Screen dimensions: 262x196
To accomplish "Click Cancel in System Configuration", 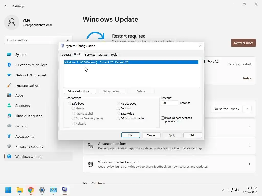I will 151,135.
